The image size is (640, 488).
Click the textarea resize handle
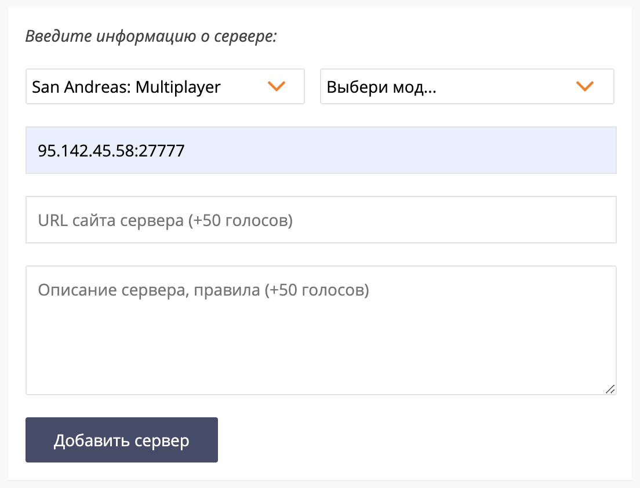pos(610,390)
